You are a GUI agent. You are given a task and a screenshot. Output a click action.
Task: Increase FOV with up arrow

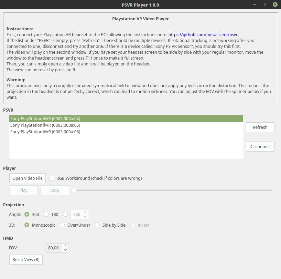click(x=65, y=246)
